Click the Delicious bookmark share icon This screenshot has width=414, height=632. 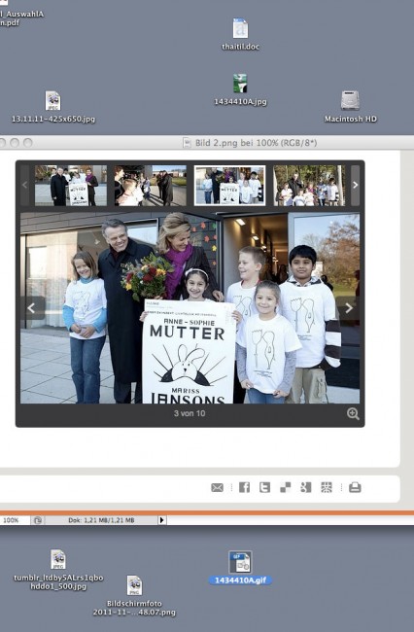[285, 487]
